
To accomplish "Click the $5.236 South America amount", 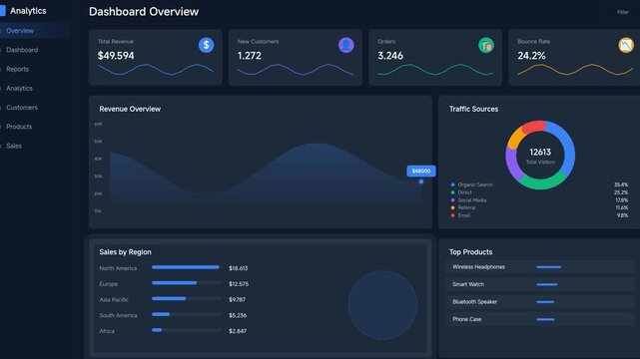I will point(238,315).
